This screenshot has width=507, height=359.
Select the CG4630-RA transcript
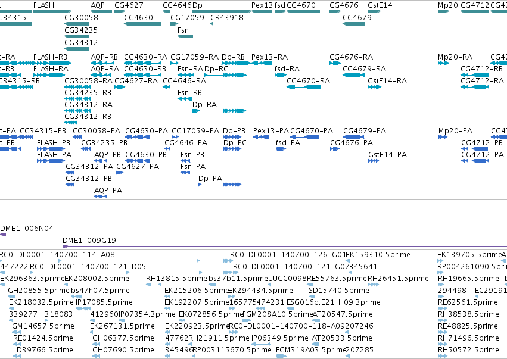coord(142,63)
